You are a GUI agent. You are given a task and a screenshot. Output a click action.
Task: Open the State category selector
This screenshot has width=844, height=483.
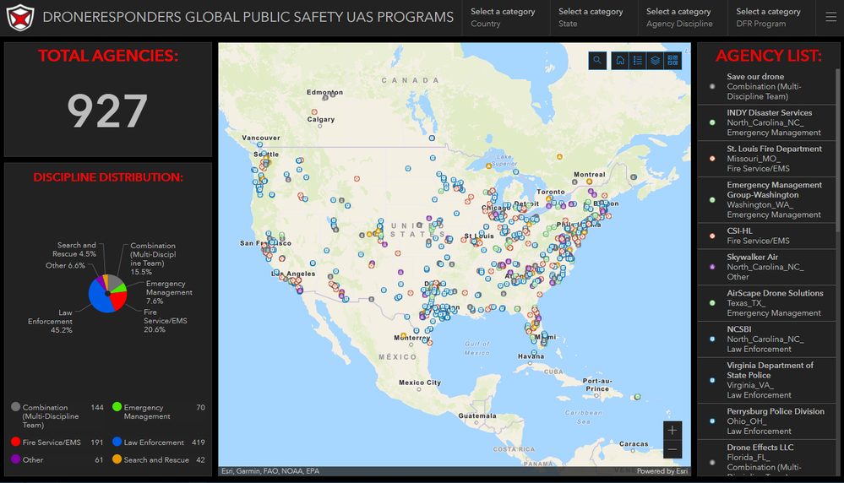tap(594, 18)
